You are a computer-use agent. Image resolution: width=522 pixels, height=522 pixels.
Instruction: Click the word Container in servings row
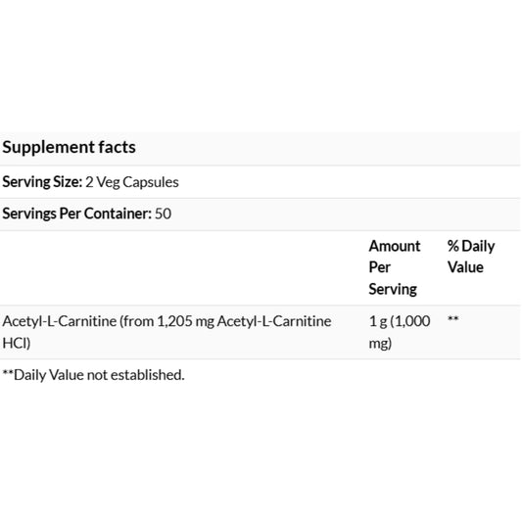pos(118,214)
